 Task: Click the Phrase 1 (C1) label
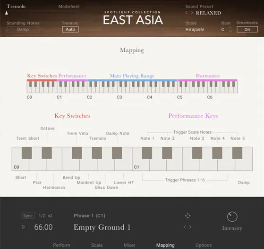click(x=89, y=216)
